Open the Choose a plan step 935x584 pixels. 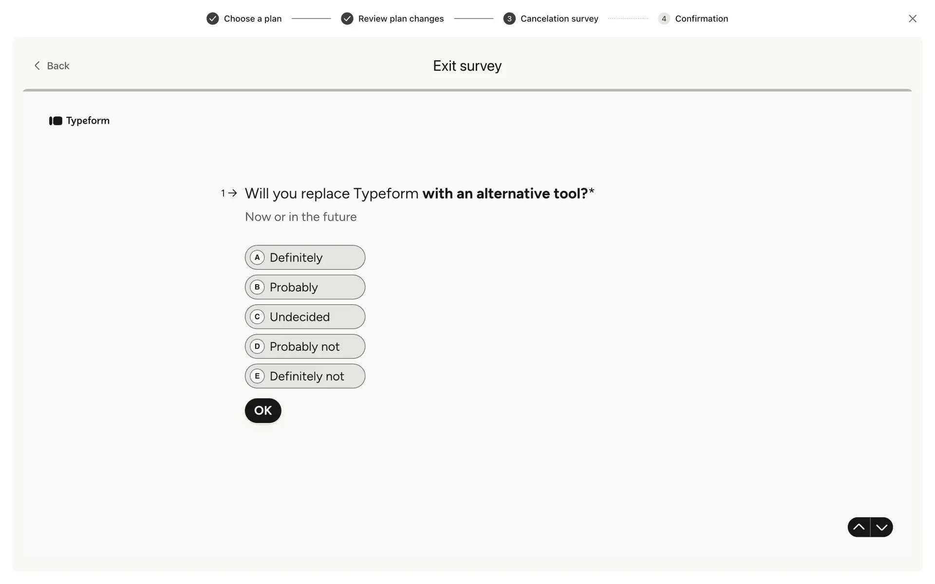pyautogui.click(x=252, y=18)
